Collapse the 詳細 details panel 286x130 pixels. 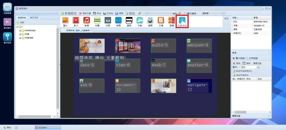pyautogui.click(x=269, y=52)
